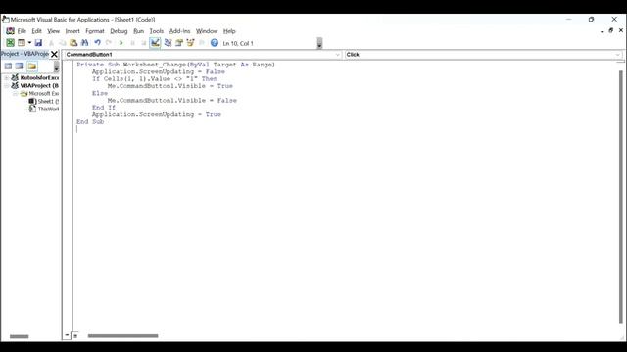Collapse the VBAProject tree node
Image resolution: width=627 pixels, height=352 pixels.
(x=7, y=85)
